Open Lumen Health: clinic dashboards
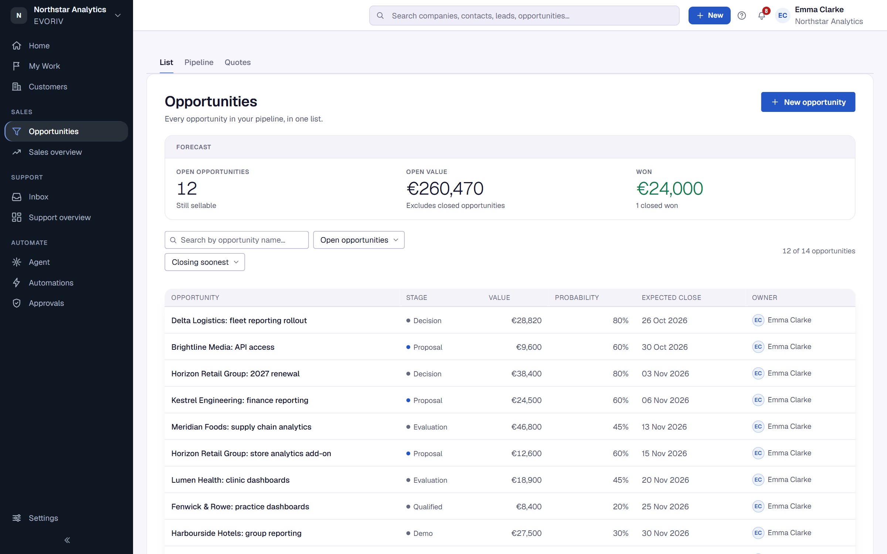This screenshot has width=887, height=554. (x=231, y=480)
